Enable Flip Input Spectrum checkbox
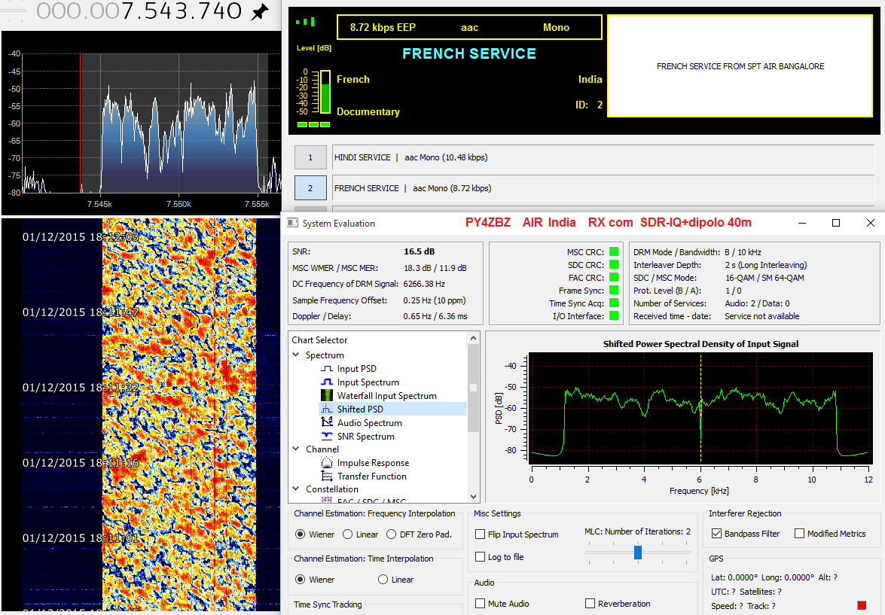Image resolution: width=885 pixels, height=615 pixels. pos(481,534)
